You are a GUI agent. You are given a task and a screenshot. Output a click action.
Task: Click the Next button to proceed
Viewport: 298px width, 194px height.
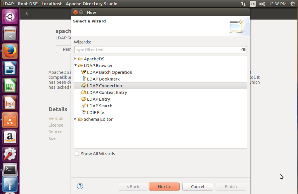click(164, 186)
